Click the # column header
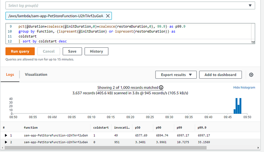264x152 pixels. pos(4,128)
